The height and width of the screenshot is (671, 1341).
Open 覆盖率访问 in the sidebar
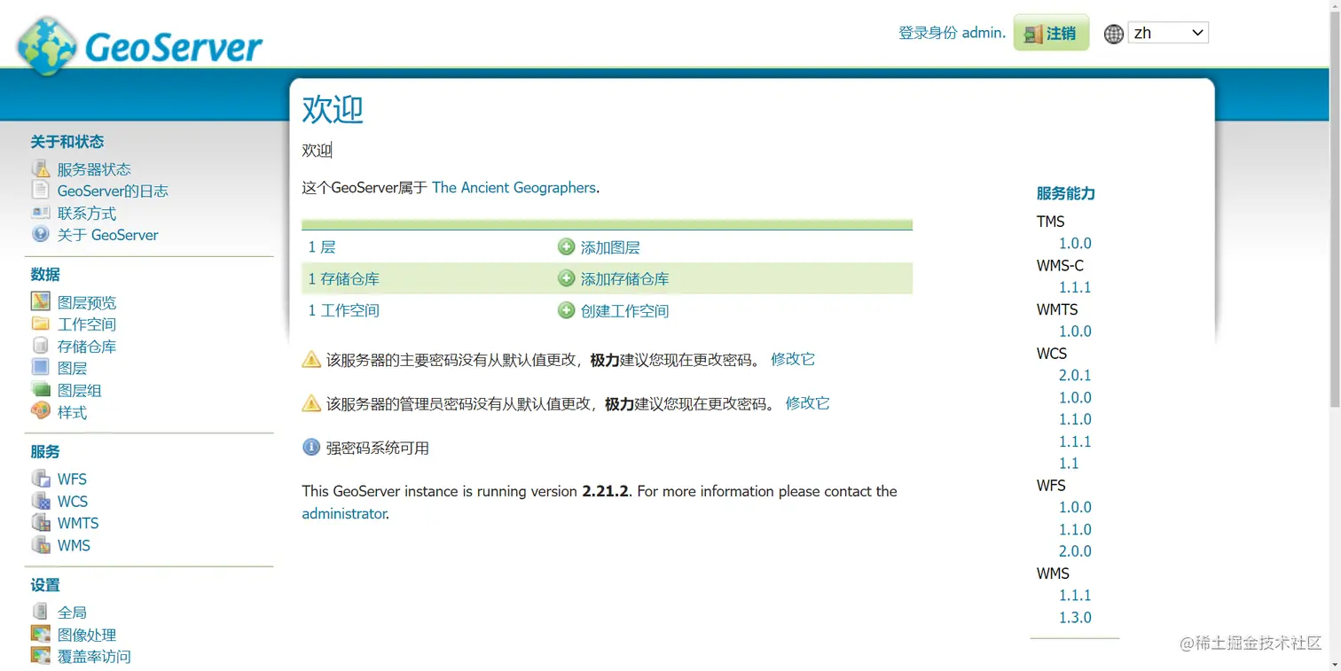(x=94, y=657)
